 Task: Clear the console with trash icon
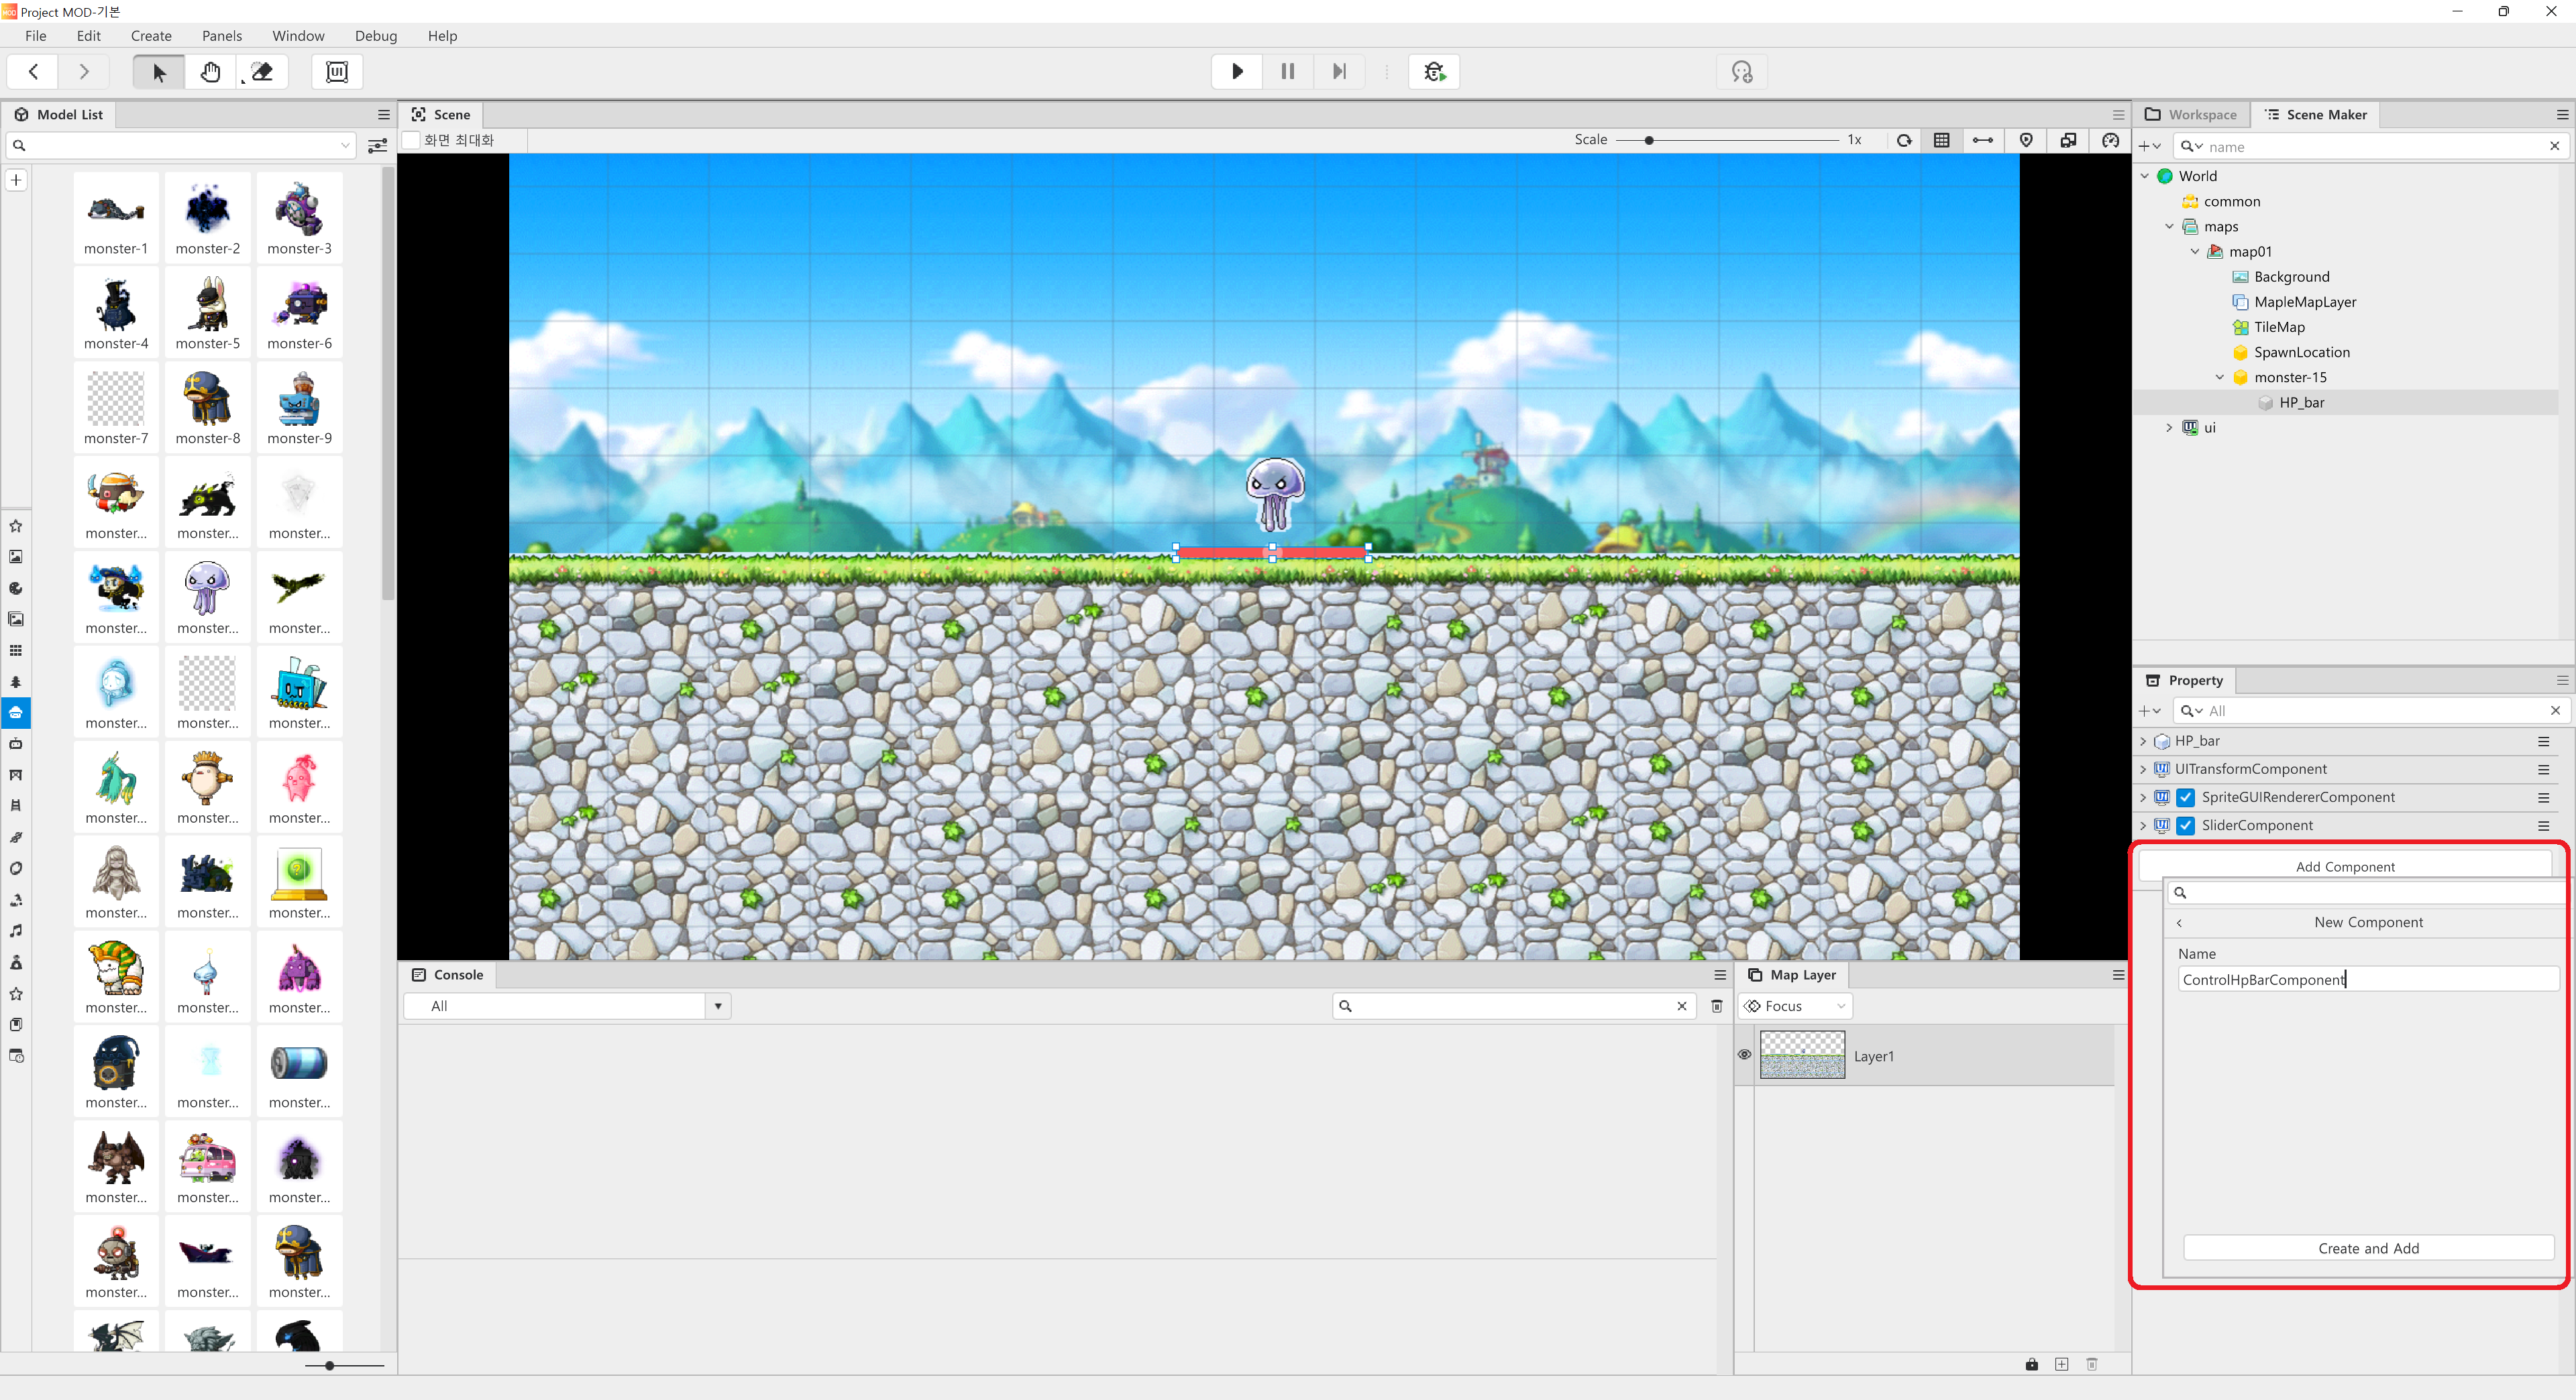tap(1717, 1006)
